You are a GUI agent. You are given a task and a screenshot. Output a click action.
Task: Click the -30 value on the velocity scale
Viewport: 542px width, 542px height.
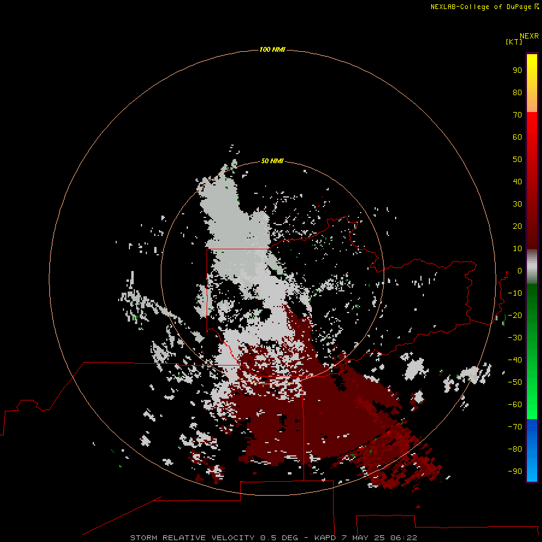pos(515,338)
